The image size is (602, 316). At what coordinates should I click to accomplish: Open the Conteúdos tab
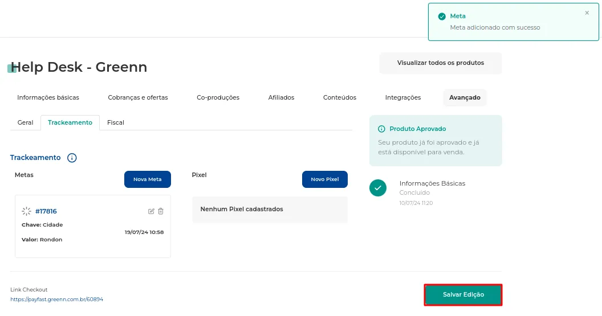click(340, 97)
